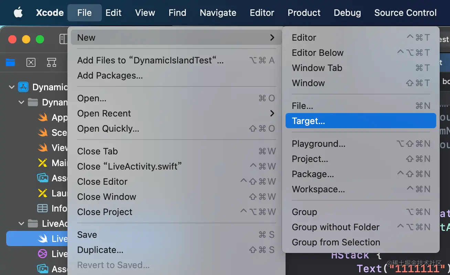Expand the New submenu arrow

tap(272, 37)
